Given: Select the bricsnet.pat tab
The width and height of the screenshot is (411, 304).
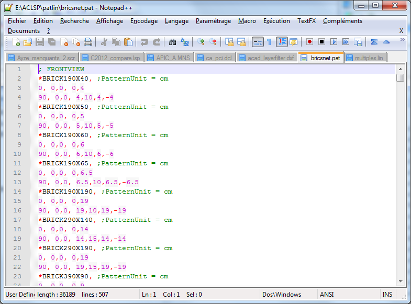Looking at the screenshot, I should 321,58.
